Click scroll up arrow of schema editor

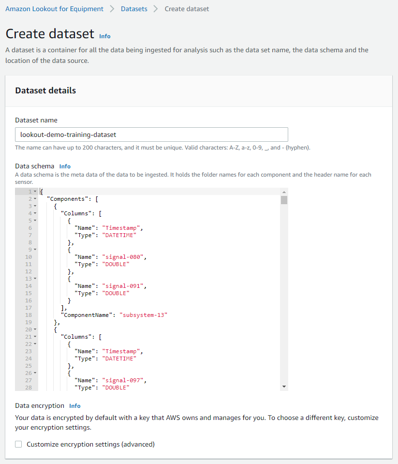[284, 192]
